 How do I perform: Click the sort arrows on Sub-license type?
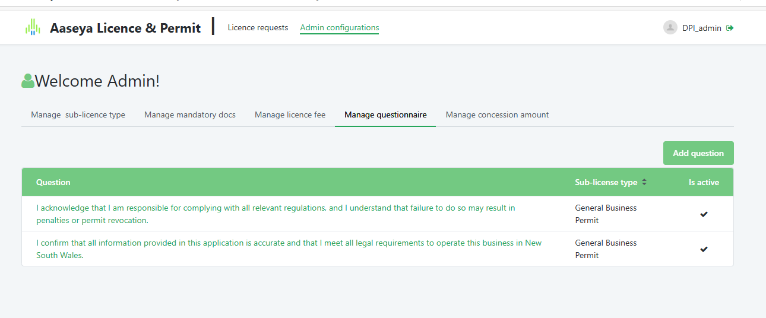644,183
